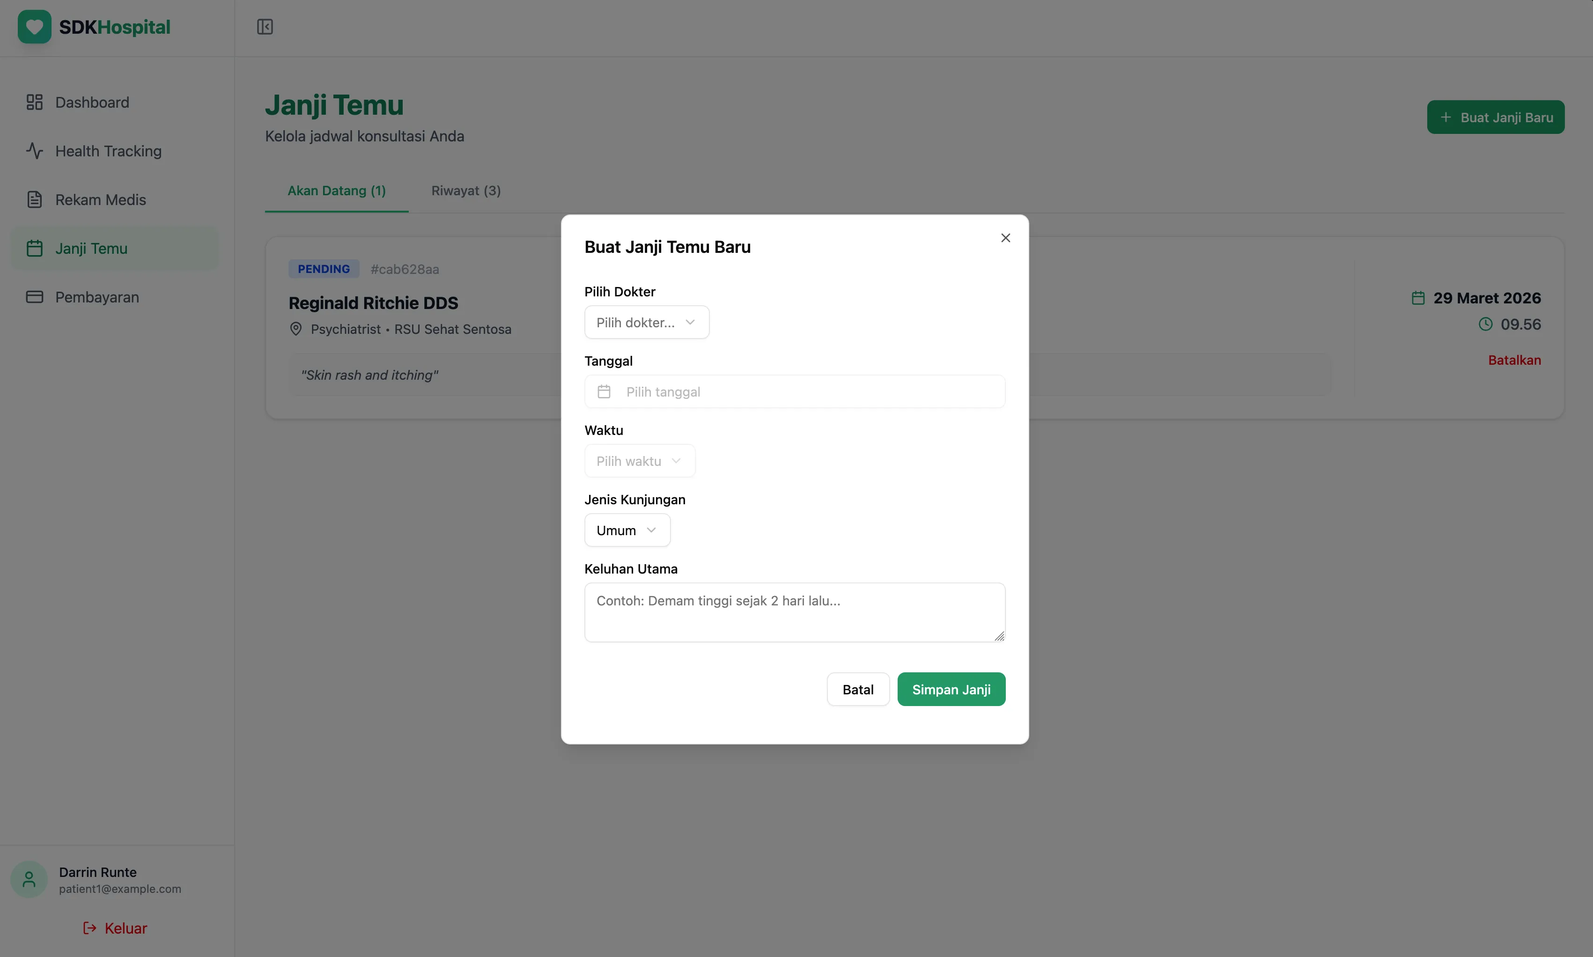Expand the Pilih waktu dropdown
The height and width of the screenshot is (957, 1593).
pyautogui.click(x=639, y=460)
